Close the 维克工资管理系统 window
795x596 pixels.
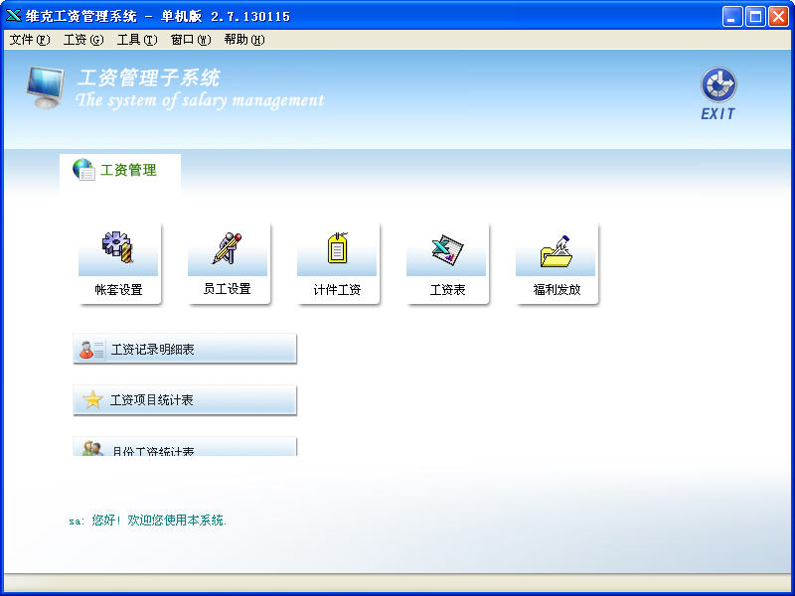pos(778,17)
